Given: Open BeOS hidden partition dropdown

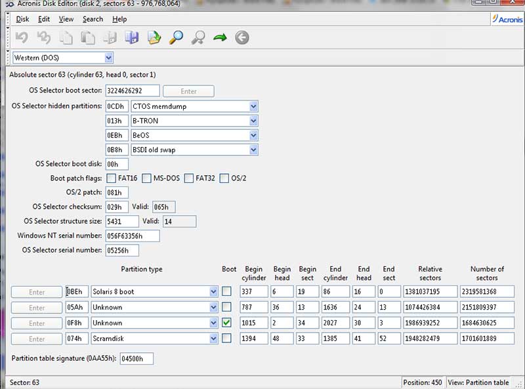Looking at the screenshot, I should coord(253,135).
